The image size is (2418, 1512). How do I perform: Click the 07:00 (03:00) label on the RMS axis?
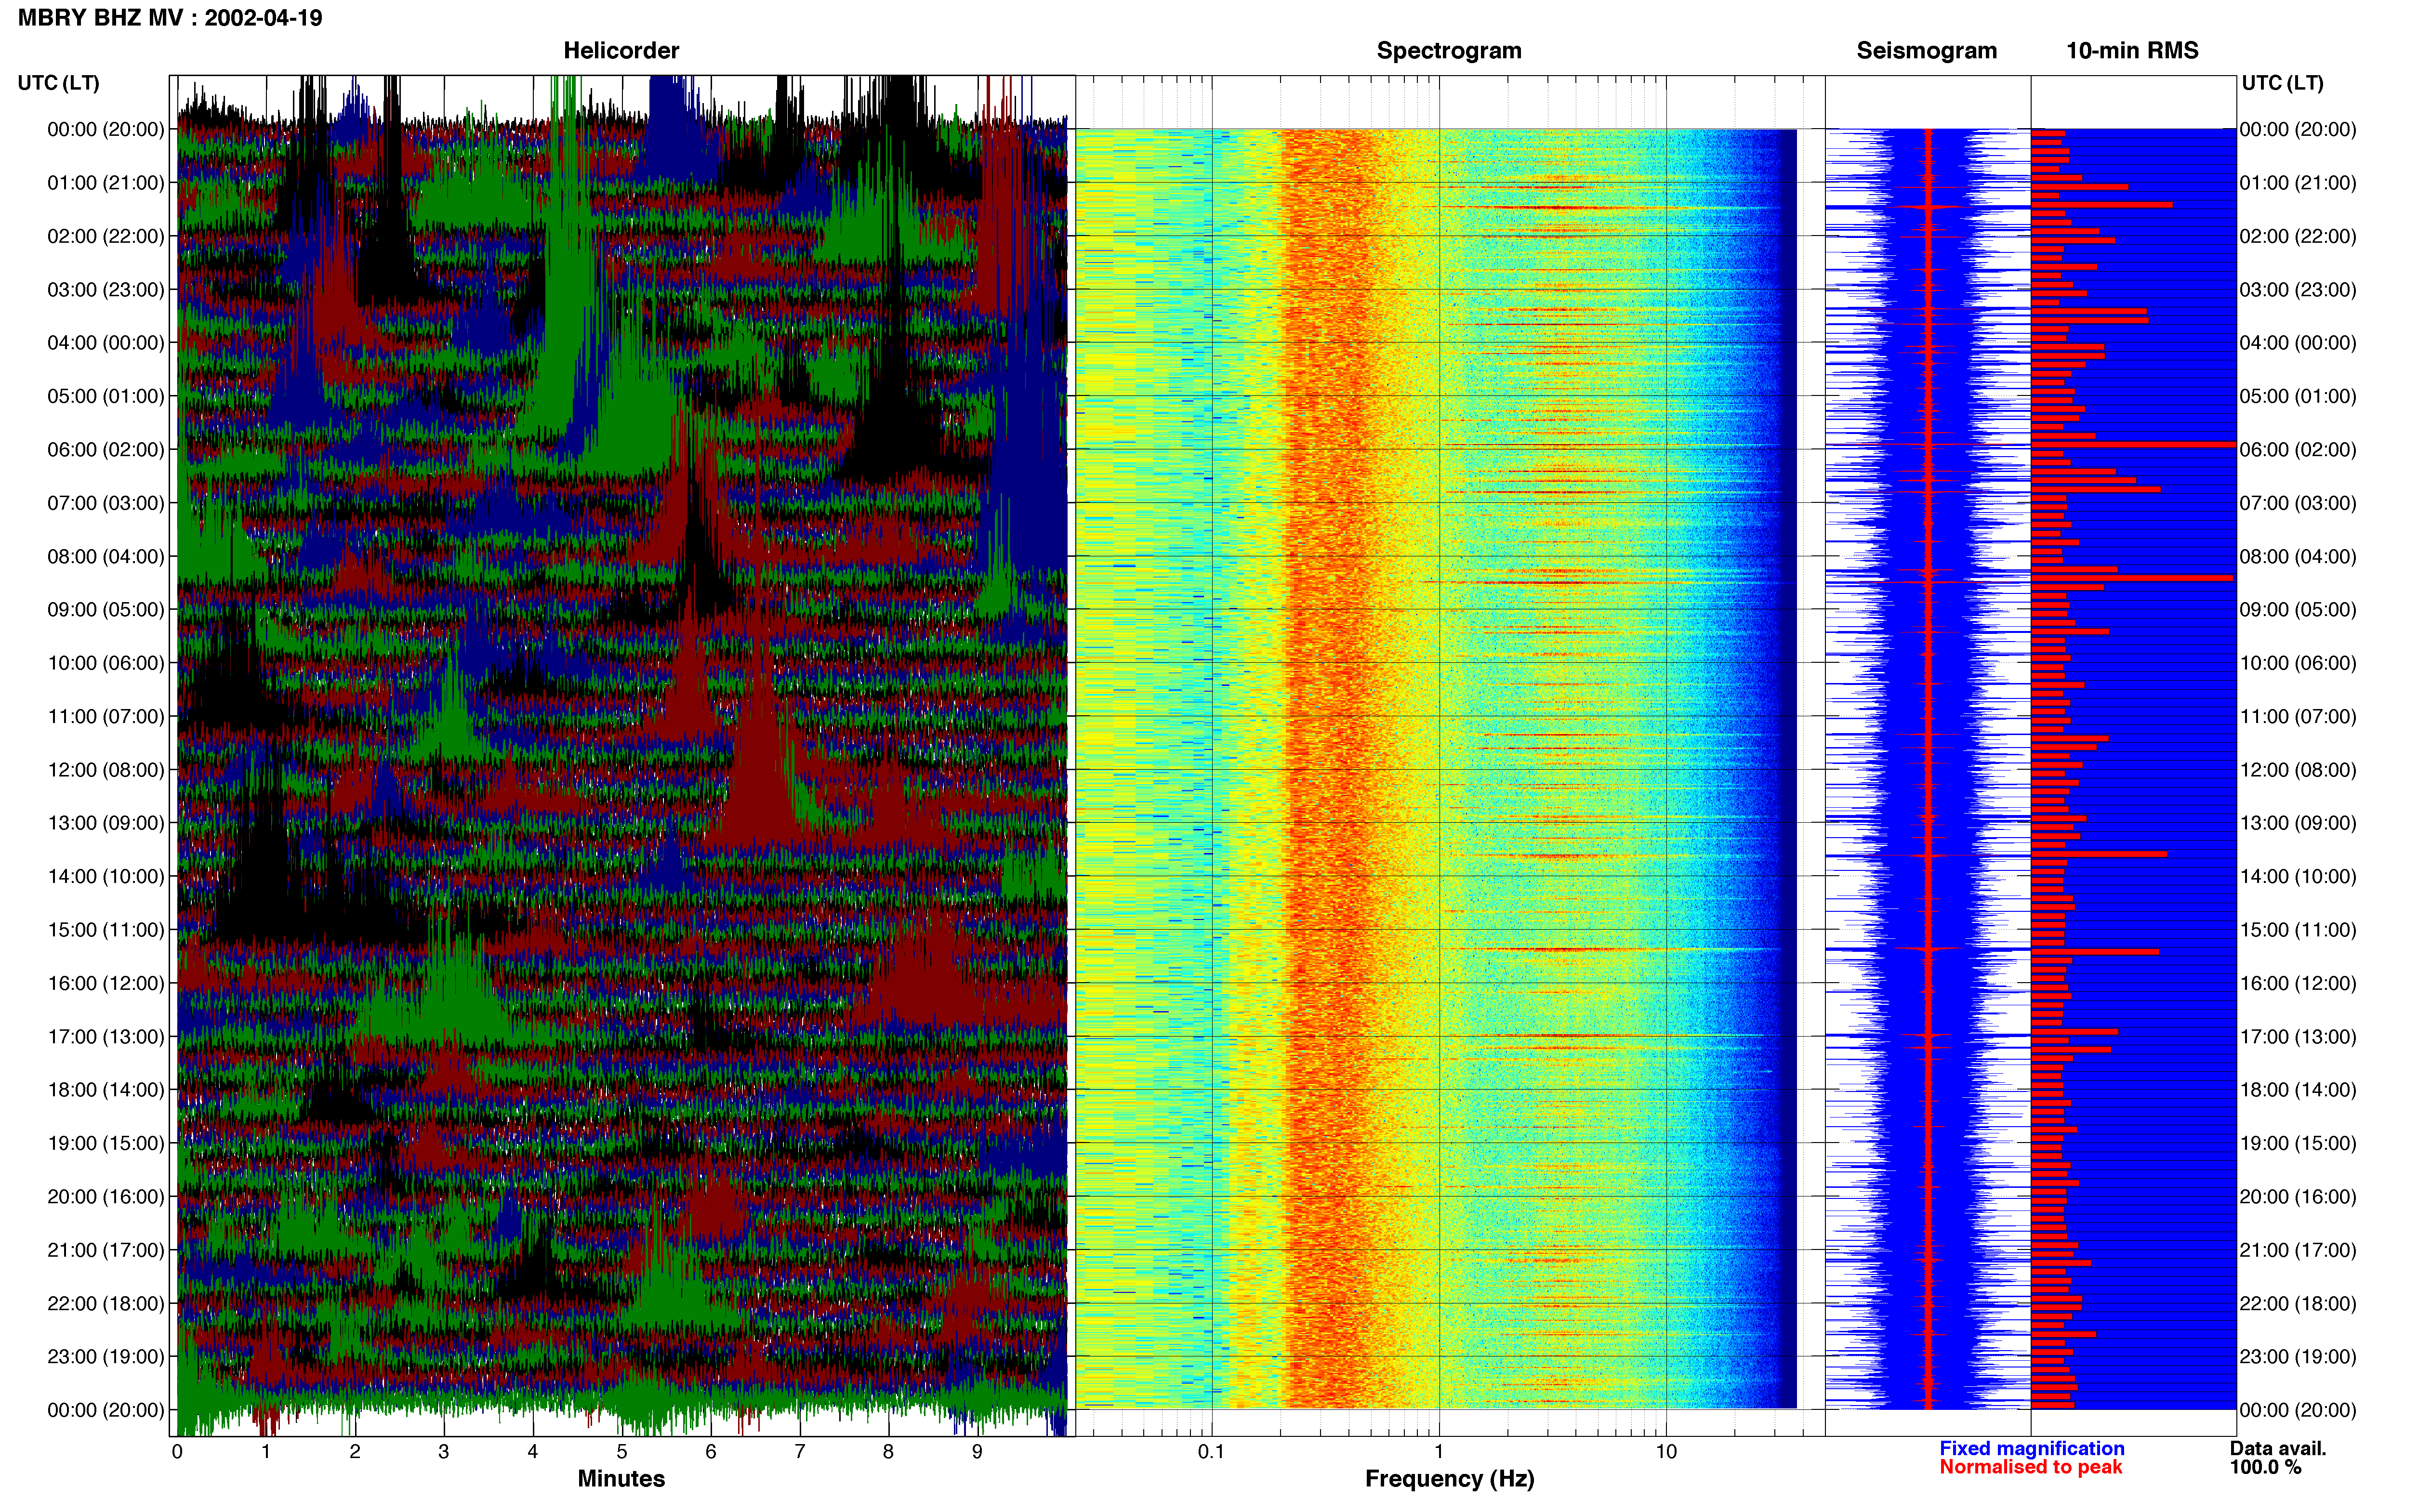pos(2298,503)
